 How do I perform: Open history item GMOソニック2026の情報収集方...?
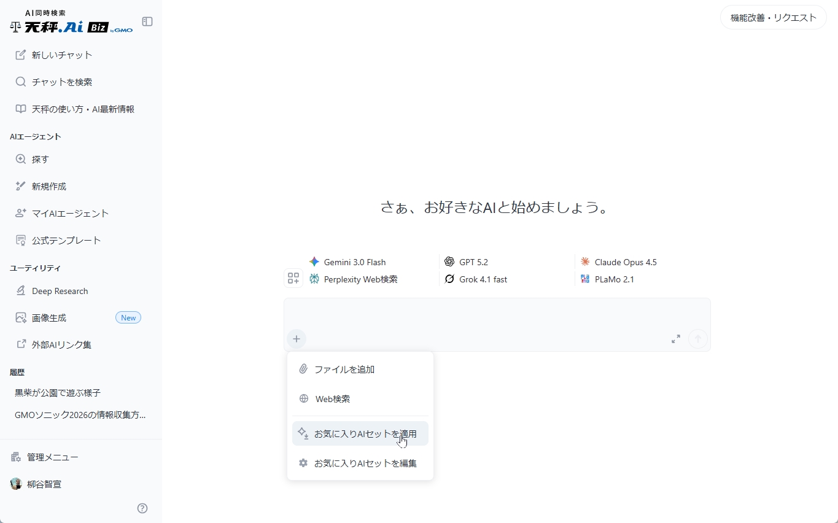pos(80,415)
